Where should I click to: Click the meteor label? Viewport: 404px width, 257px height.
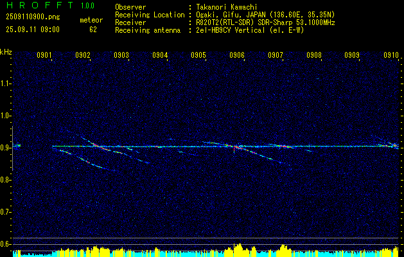pos(91,20)
